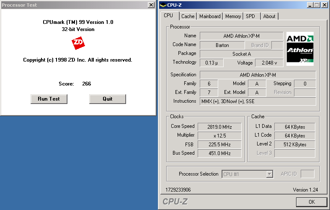Click the Multiplier value x 12.5

[219, 136]
